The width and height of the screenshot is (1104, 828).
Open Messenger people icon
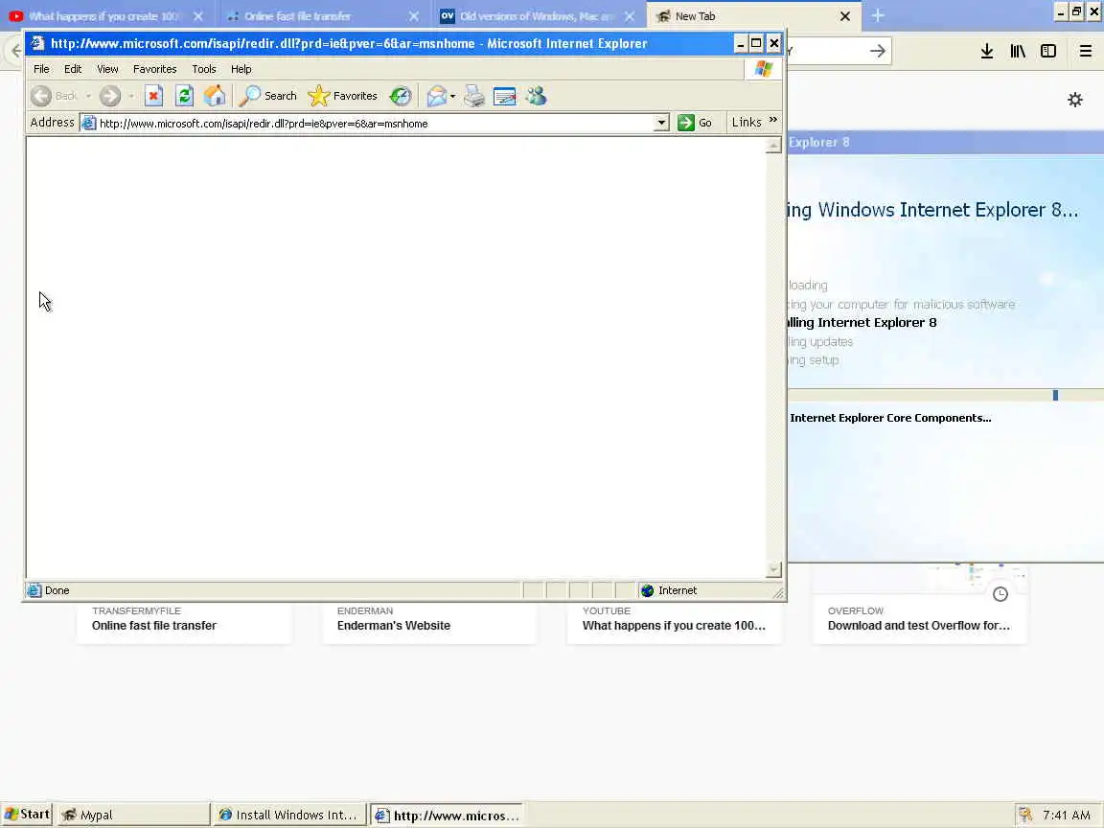point(537,96)
